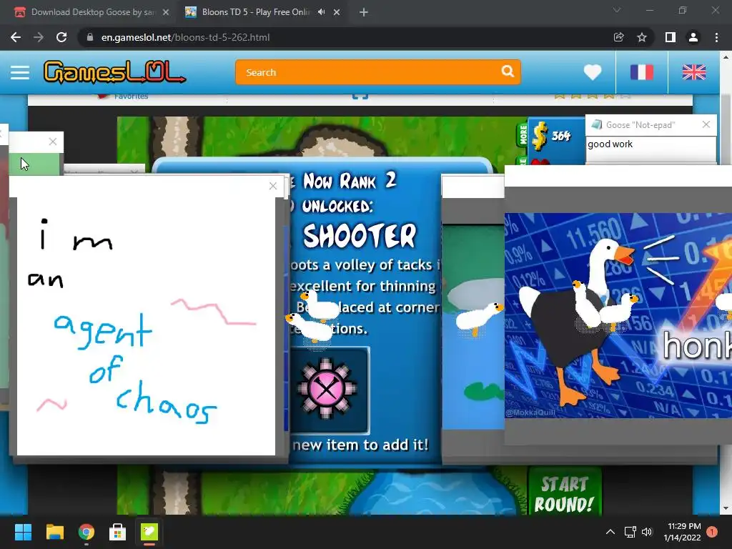732x549 pixels.
Task: Close the Bloons TD 5 tab
Action: pos(337,12)
